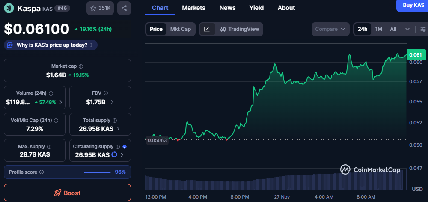Select the 24h time range
Screen dimensions: 428x202
(363, 29)
